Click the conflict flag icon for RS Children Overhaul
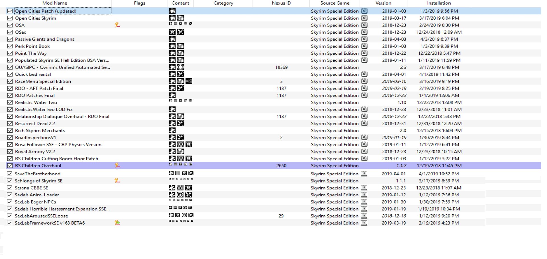 coord(117,165)
